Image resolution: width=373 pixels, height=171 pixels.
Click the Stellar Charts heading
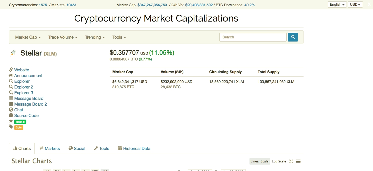[32, 161]
